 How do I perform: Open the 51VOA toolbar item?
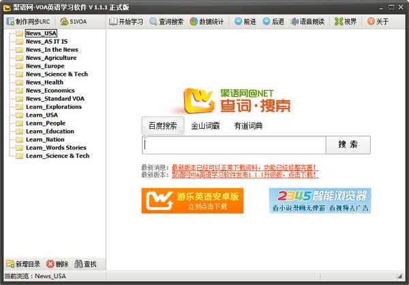tap(73, 21)
